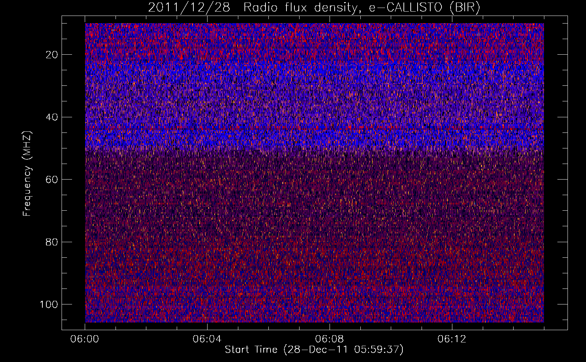Click the 06:04 time tick label

(207, 339)
